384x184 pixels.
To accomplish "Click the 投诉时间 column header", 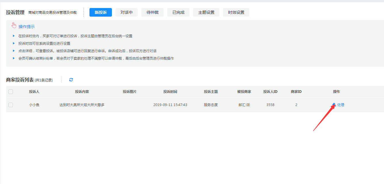I will 170,92.
